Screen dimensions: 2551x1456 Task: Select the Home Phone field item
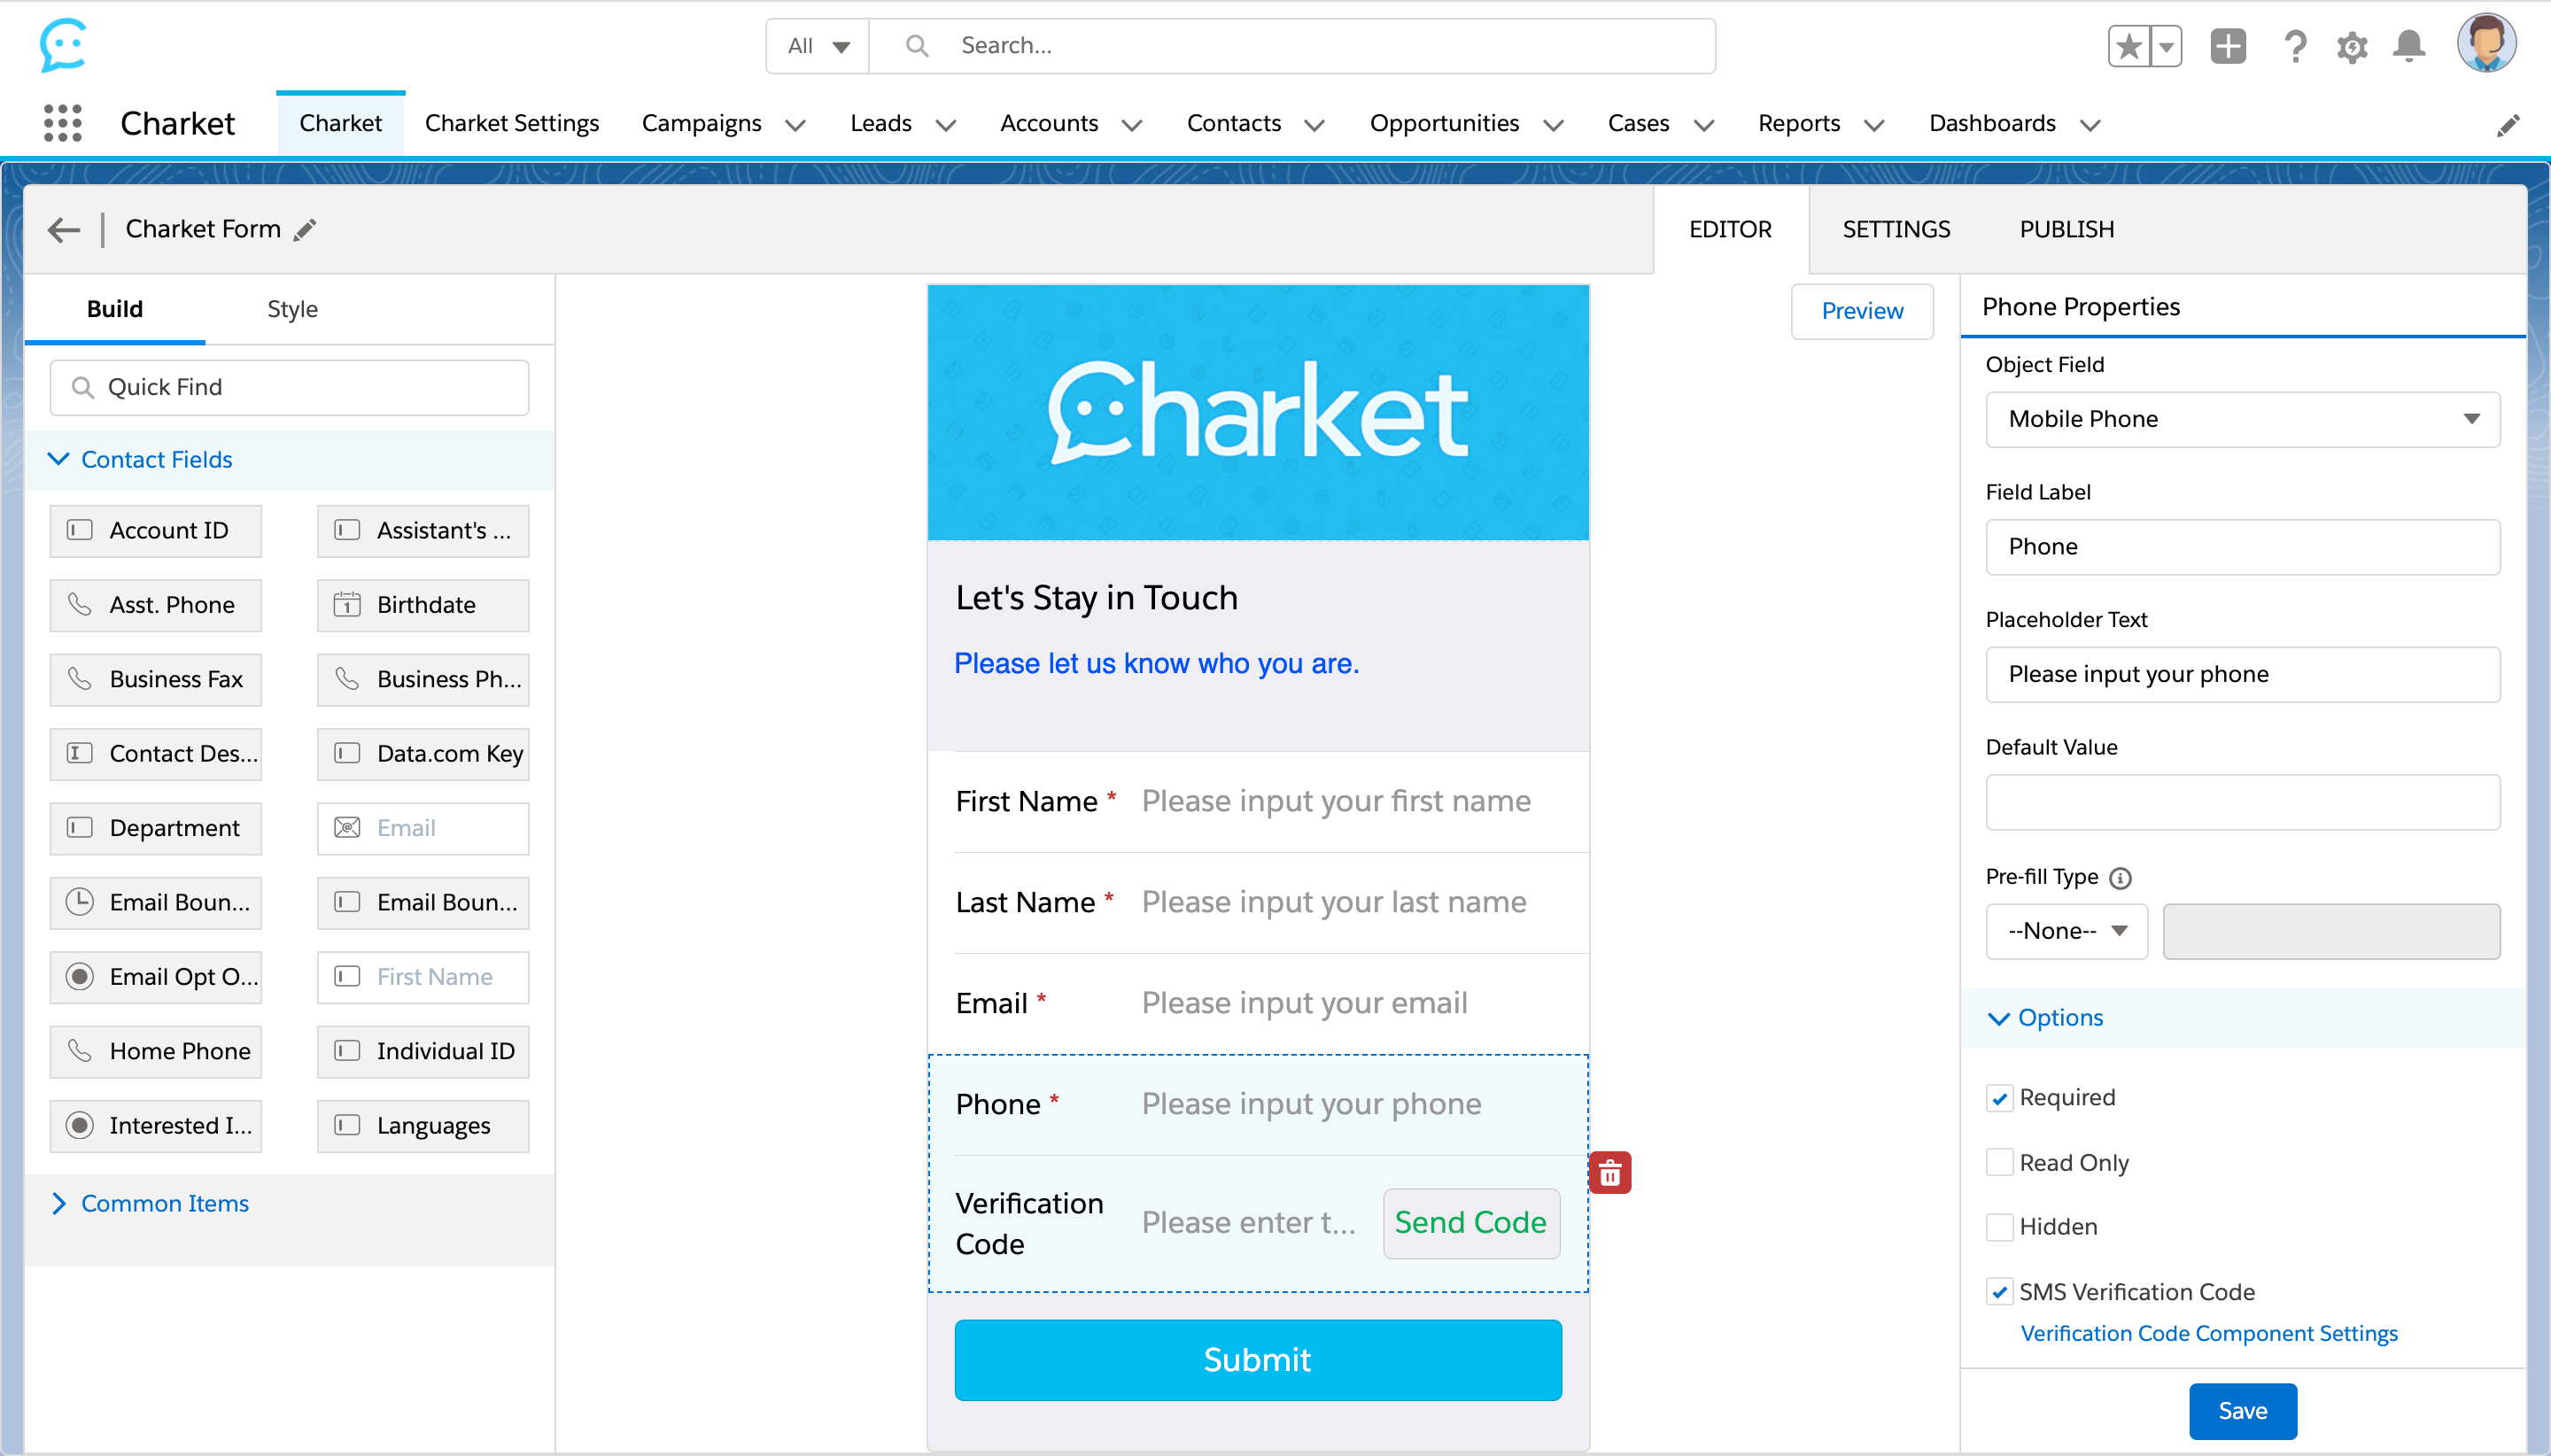pos(156,1052)
